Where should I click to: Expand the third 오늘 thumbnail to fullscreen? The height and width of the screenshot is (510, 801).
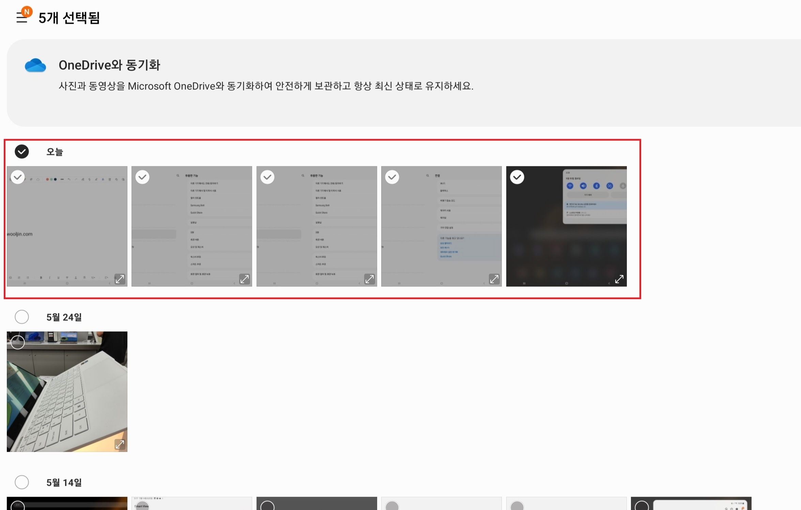point(369,279)
